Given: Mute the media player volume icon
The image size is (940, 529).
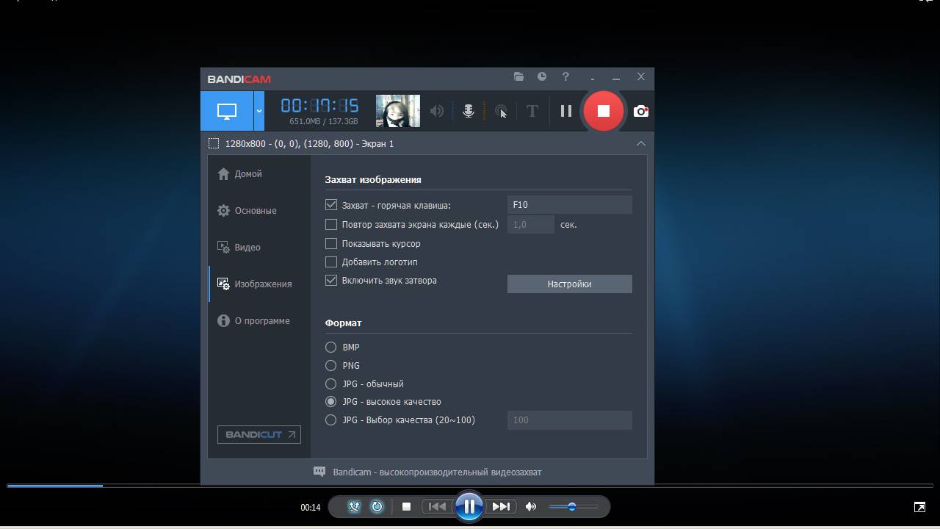Looking at the screenshot, I should click(531, 506).
